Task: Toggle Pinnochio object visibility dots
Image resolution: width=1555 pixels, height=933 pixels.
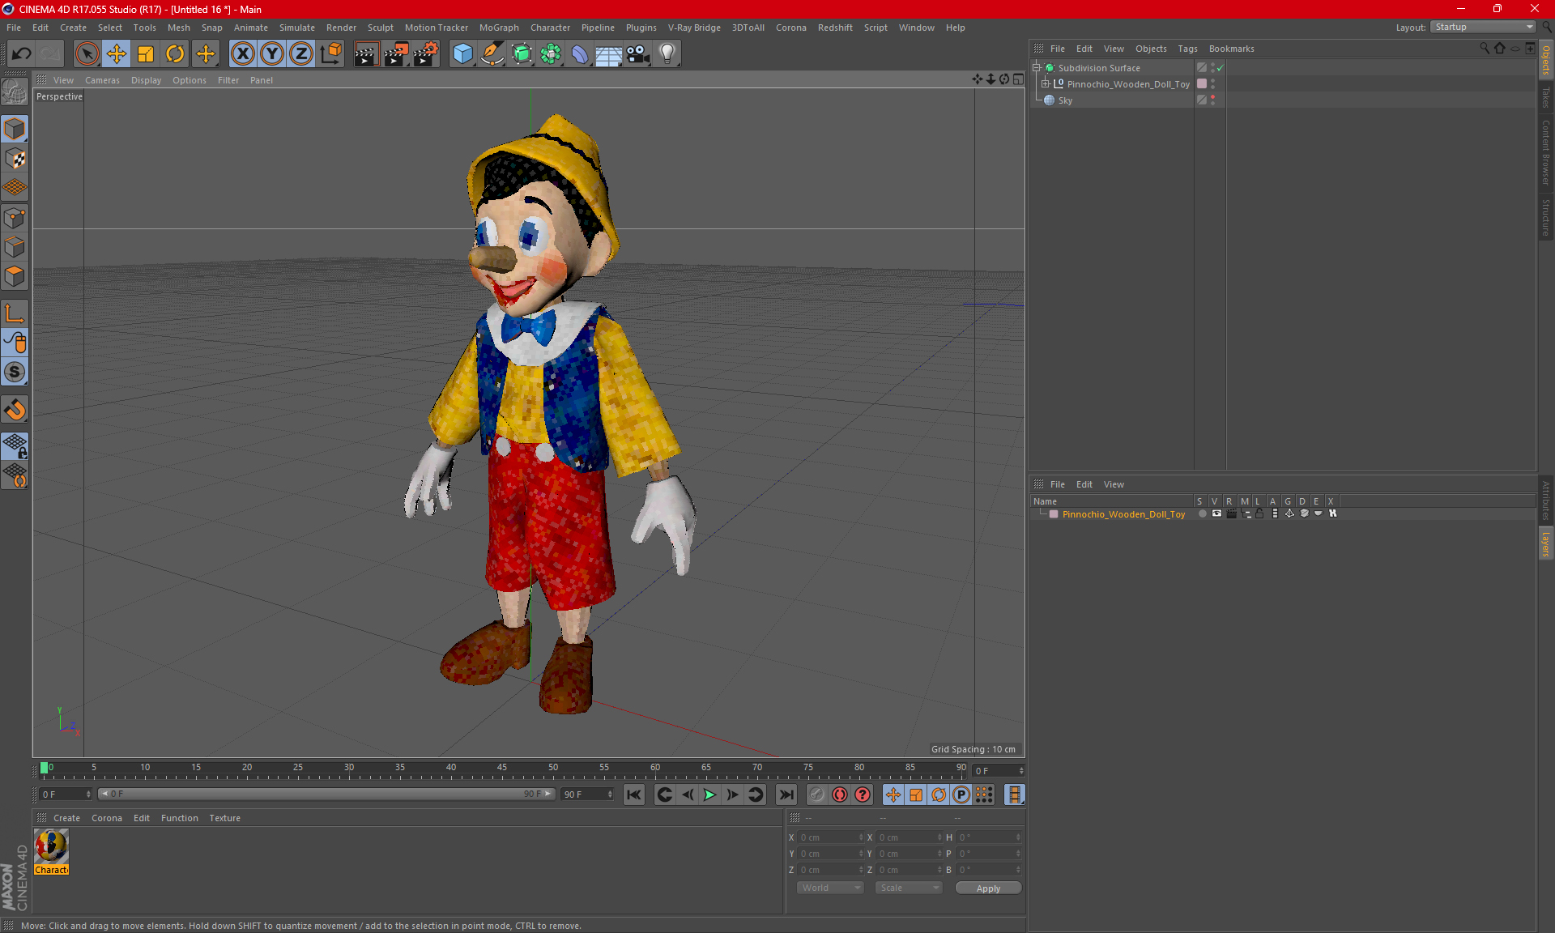Action: pos(1212,84)
